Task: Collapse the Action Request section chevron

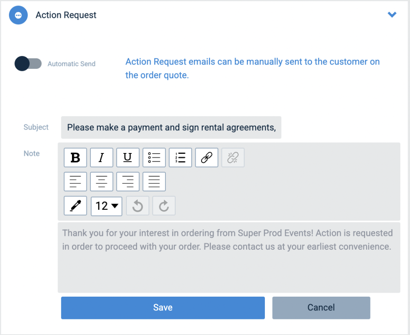Action: (392, 14)
